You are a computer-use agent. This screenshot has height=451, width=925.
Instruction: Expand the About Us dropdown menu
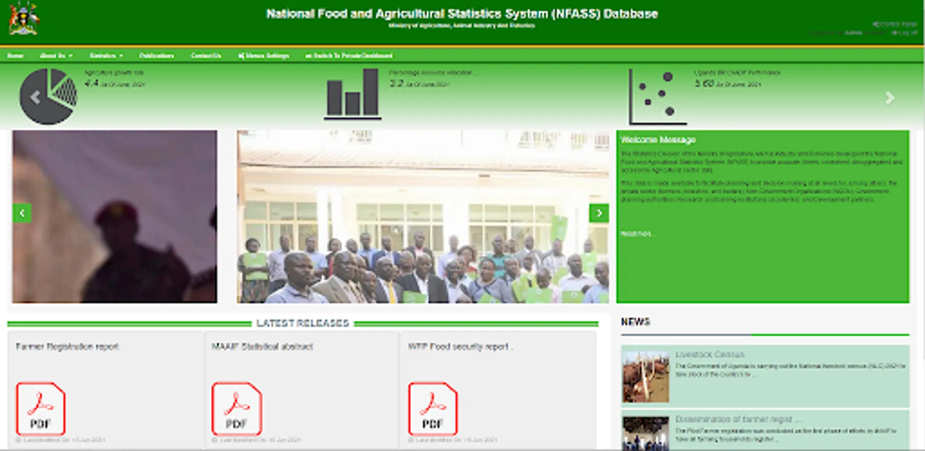[x=56, y=56]
